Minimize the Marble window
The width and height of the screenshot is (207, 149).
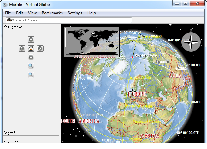pyautogui.click(x=177, y=3)
